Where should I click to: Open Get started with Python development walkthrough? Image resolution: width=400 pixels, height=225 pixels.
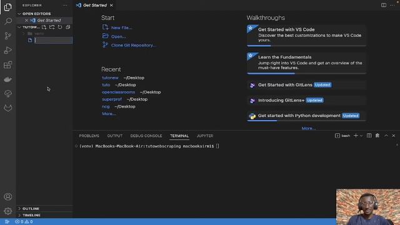pyautogui.click(x=306, y=116)
